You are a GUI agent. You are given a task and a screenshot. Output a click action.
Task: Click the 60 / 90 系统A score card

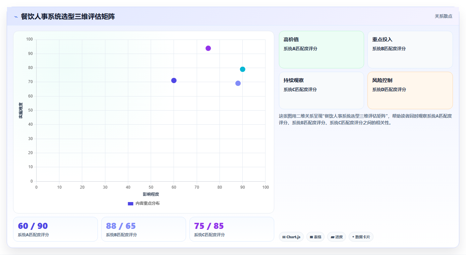(x=55, y=229)
